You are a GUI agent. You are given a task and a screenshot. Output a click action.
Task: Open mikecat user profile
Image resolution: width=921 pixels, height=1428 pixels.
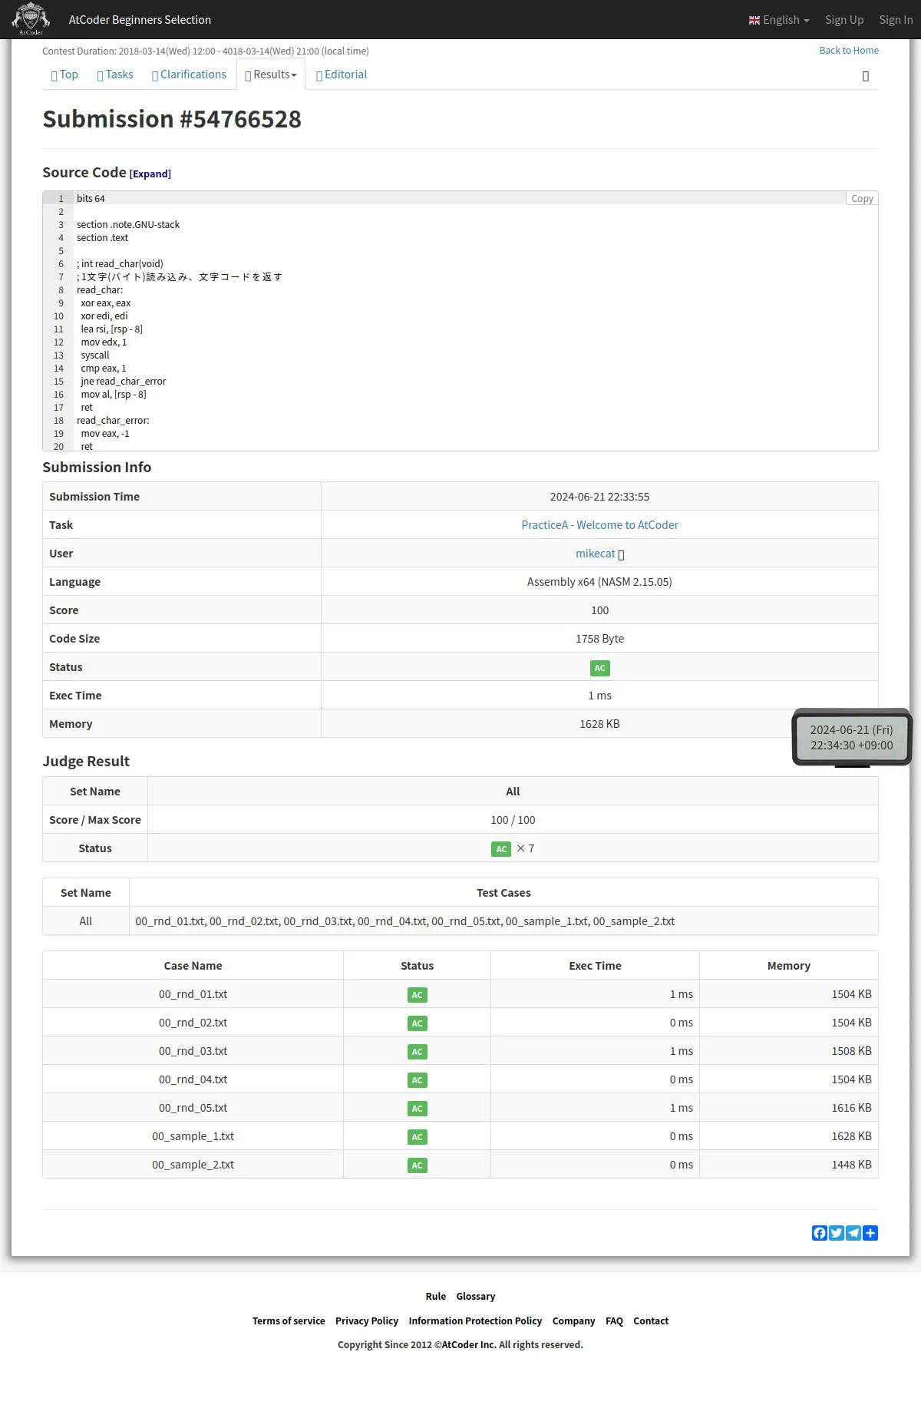click(x=596, y=554)
